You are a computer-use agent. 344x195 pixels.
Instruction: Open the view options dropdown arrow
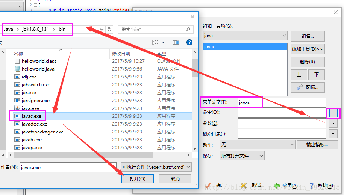coord(163,42)
